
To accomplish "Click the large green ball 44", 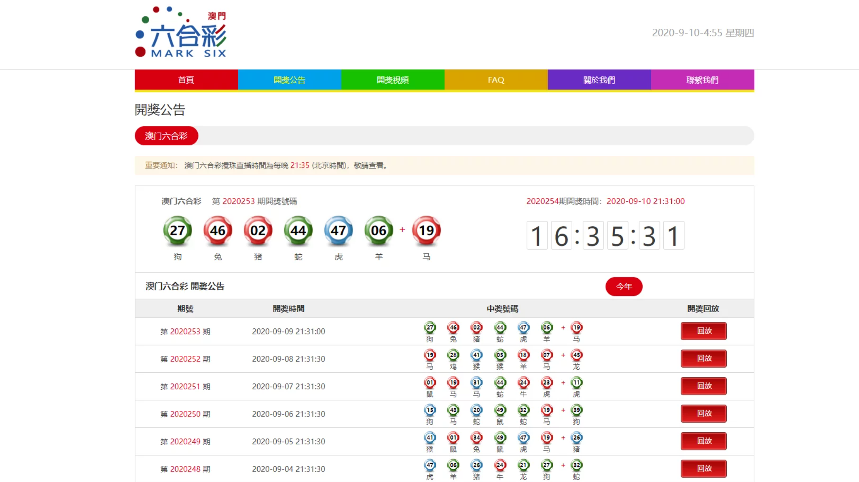I will tap(298, 230).
